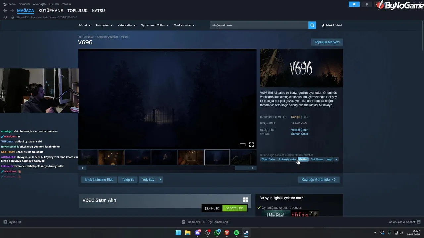The image size is (424, 238).
Task: Open publisher Serkan Çınar link
Action: point(300,134)
